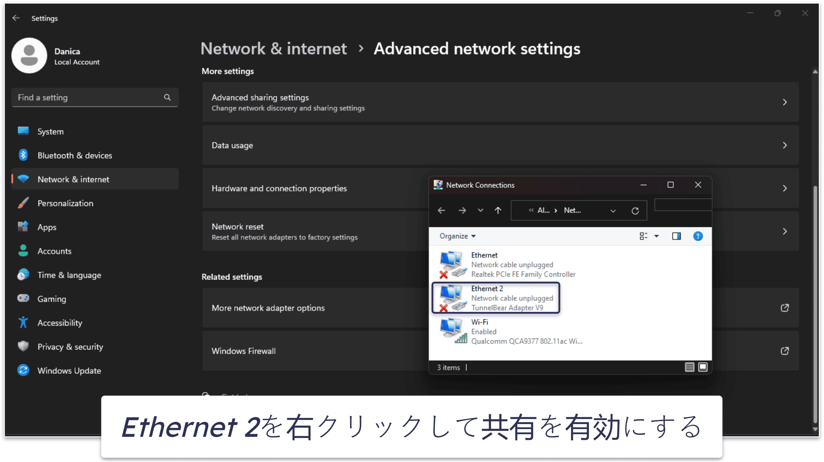Click the Bluetooth icon in sidebar

click(23, 155)
